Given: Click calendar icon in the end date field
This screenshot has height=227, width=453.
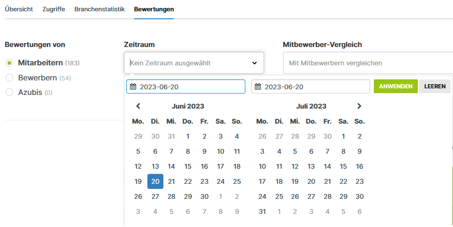Looking at the screenshot, I should [x=258, y=87].
